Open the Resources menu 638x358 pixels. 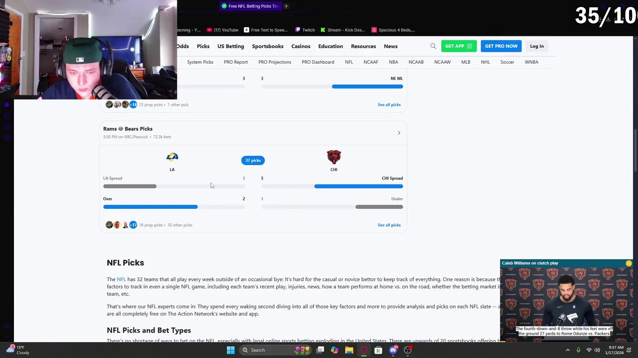[x=363, y=46]
